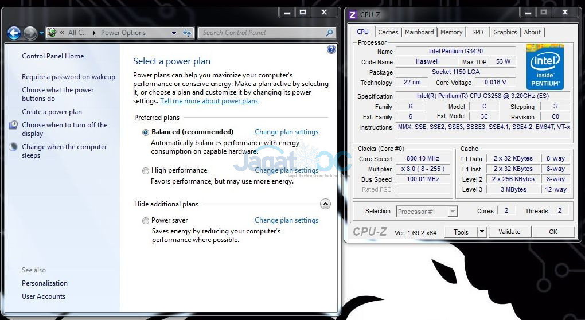The image size is (585, 320).
Task: Click the Back arrow navigation button
Action: point(14,33)
